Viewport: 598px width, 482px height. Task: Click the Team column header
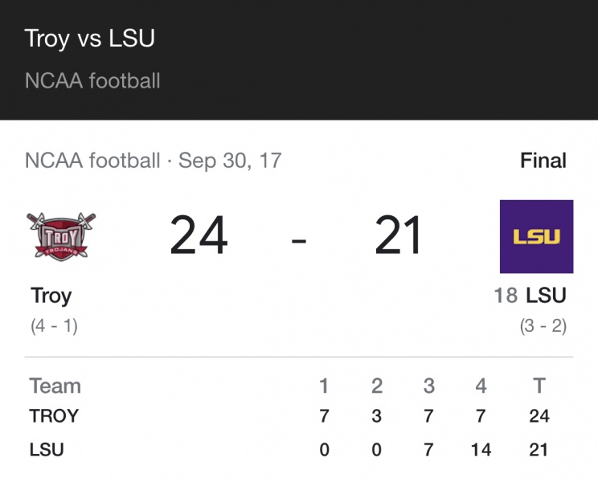point(55,386)
